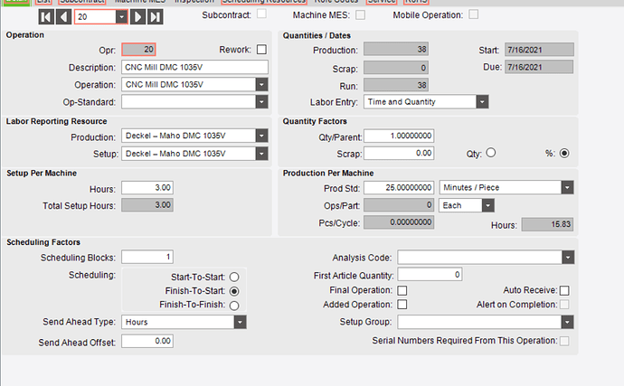
Task: Toggle Alert on Completion checkbox
Action: click(x=564, y=305)
